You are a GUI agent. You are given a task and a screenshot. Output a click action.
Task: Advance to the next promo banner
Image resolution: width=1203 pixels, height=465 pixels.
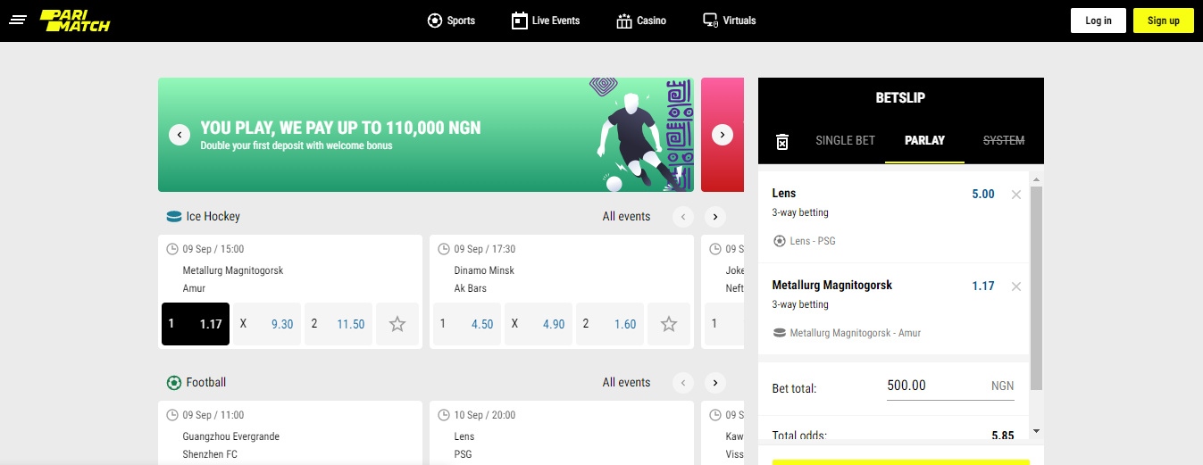click(x=723, y=135)
